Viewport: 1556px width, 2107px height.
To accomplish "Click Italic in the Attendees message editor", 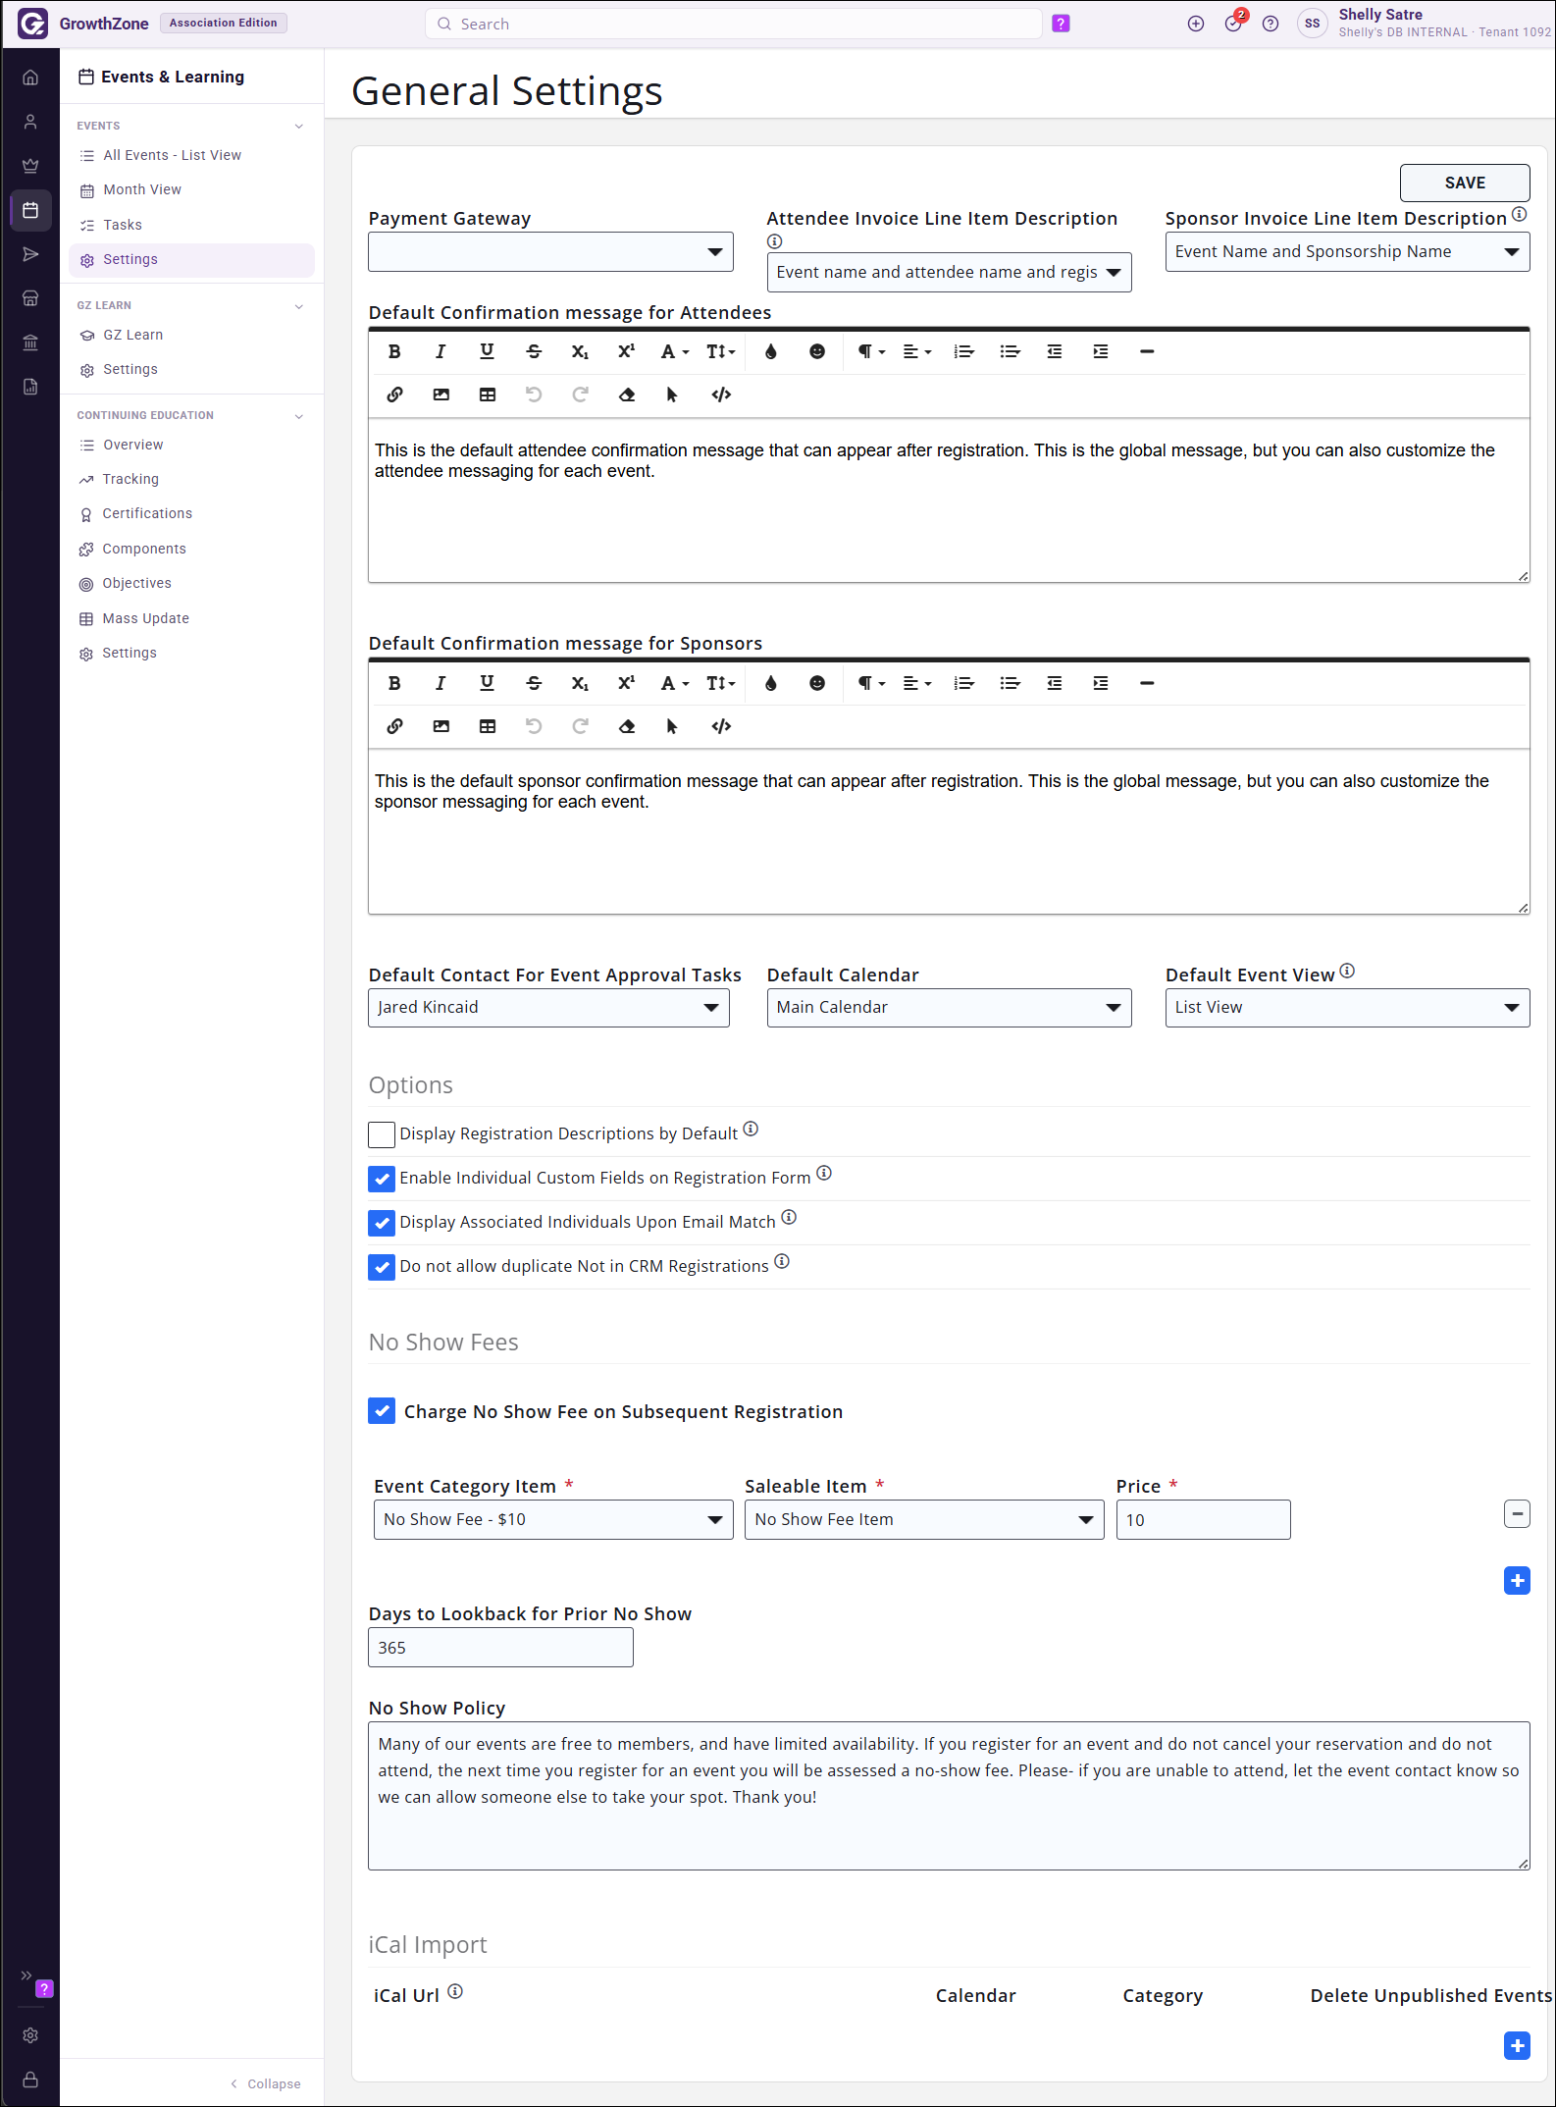I will click(441, 351).
